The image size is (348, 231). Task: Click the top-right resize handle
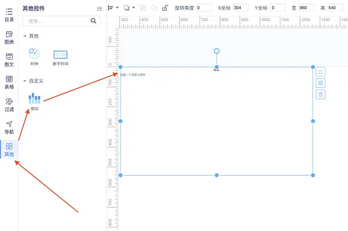point(313,67)
